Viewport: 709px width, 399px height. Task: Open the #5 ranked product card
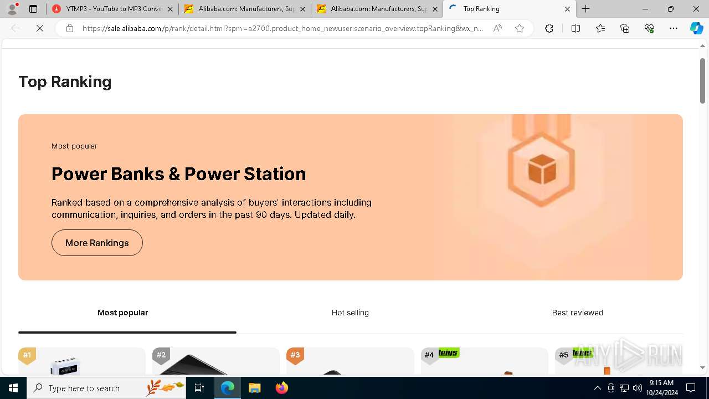[x=619, y=361]
